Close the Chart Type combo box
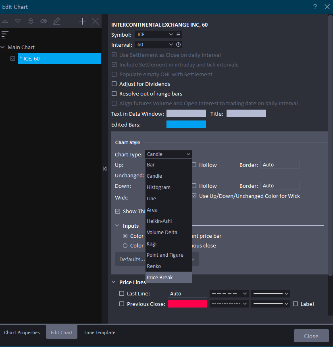This screenshot has height=347, width=333. (169, 154)
